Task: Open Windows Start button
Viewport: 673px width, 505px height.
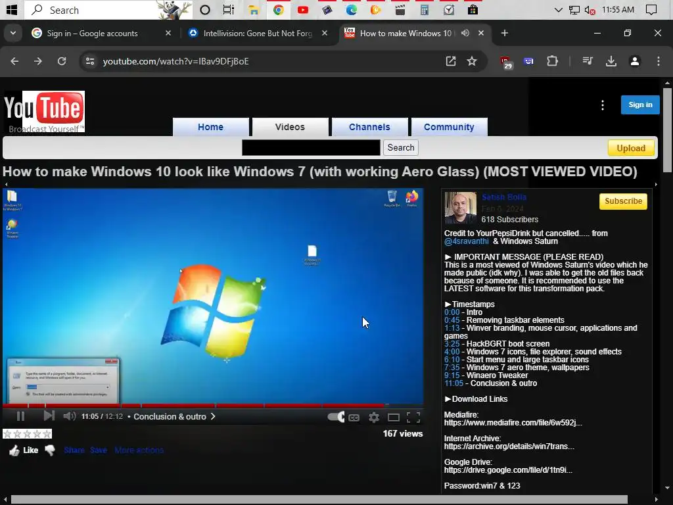Action: pyautogui.click(x=12, y=10)
